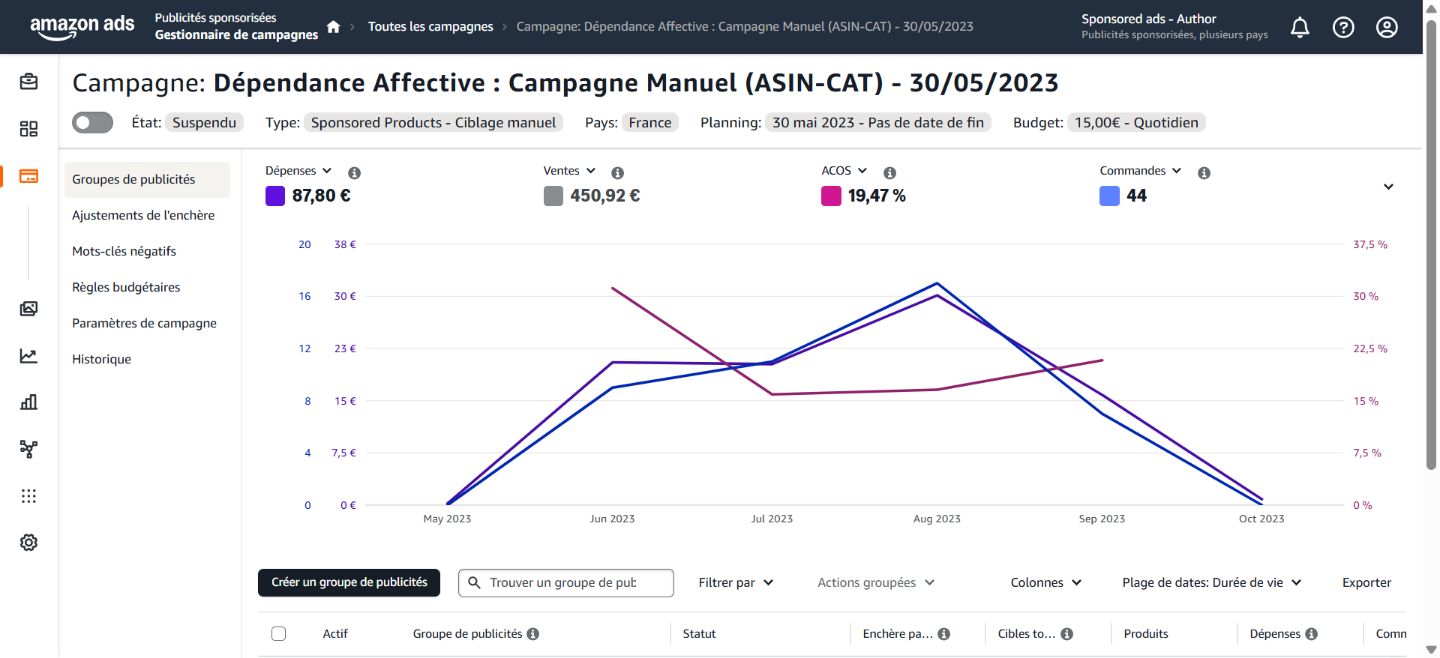Click the purple Dépenses color swatch

pos(275,196)
